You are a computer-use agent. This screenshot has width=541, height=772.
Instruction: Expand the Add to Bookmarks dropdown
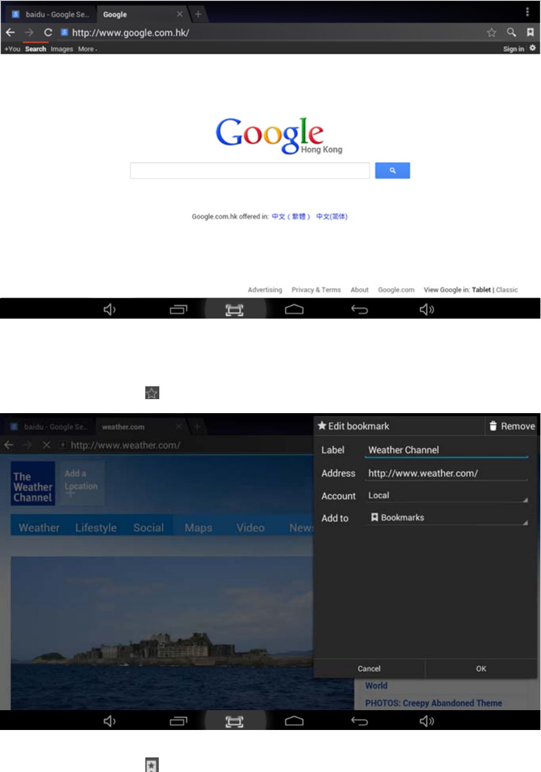tap(446, 518)
